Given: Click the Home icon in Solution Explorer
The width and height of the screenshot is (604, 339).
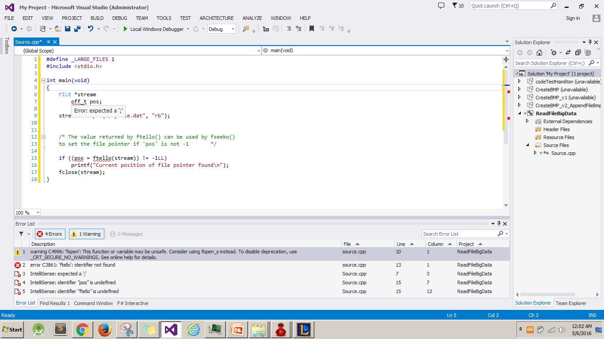Looking at the screenshot, I should coord(539,53).
